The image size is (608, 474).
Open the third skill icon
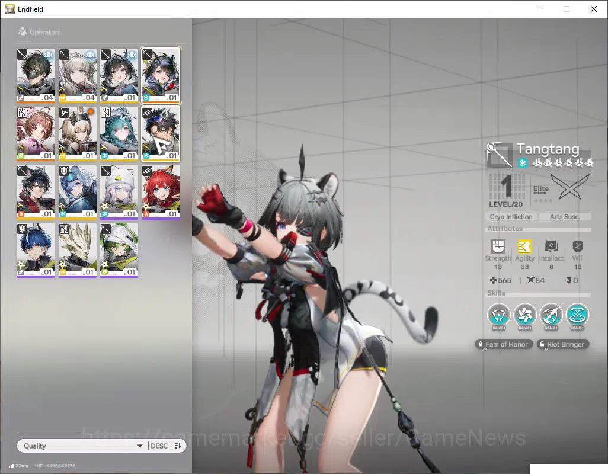click(551, 314)
